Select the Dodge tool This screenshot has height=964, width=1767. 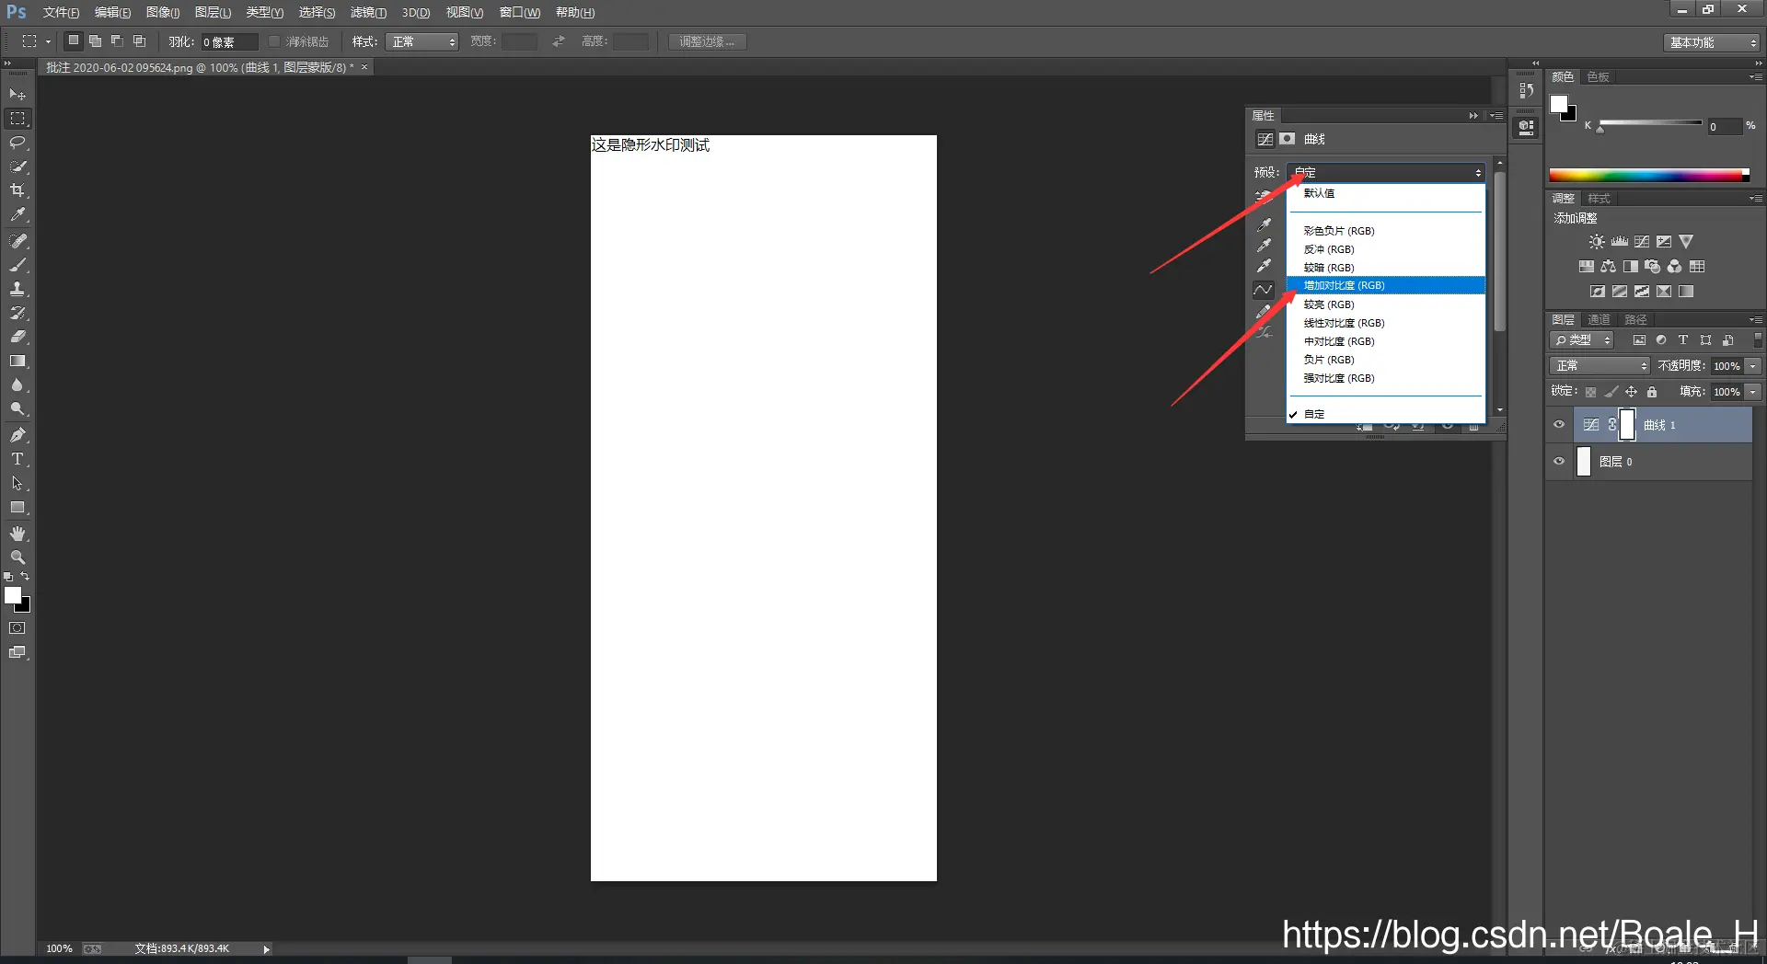click(x=17, y=409)
